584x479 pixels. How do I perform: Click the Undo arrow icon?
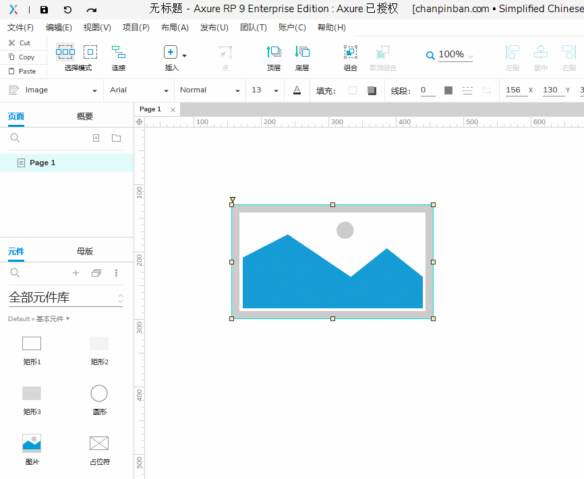(67, 9)
